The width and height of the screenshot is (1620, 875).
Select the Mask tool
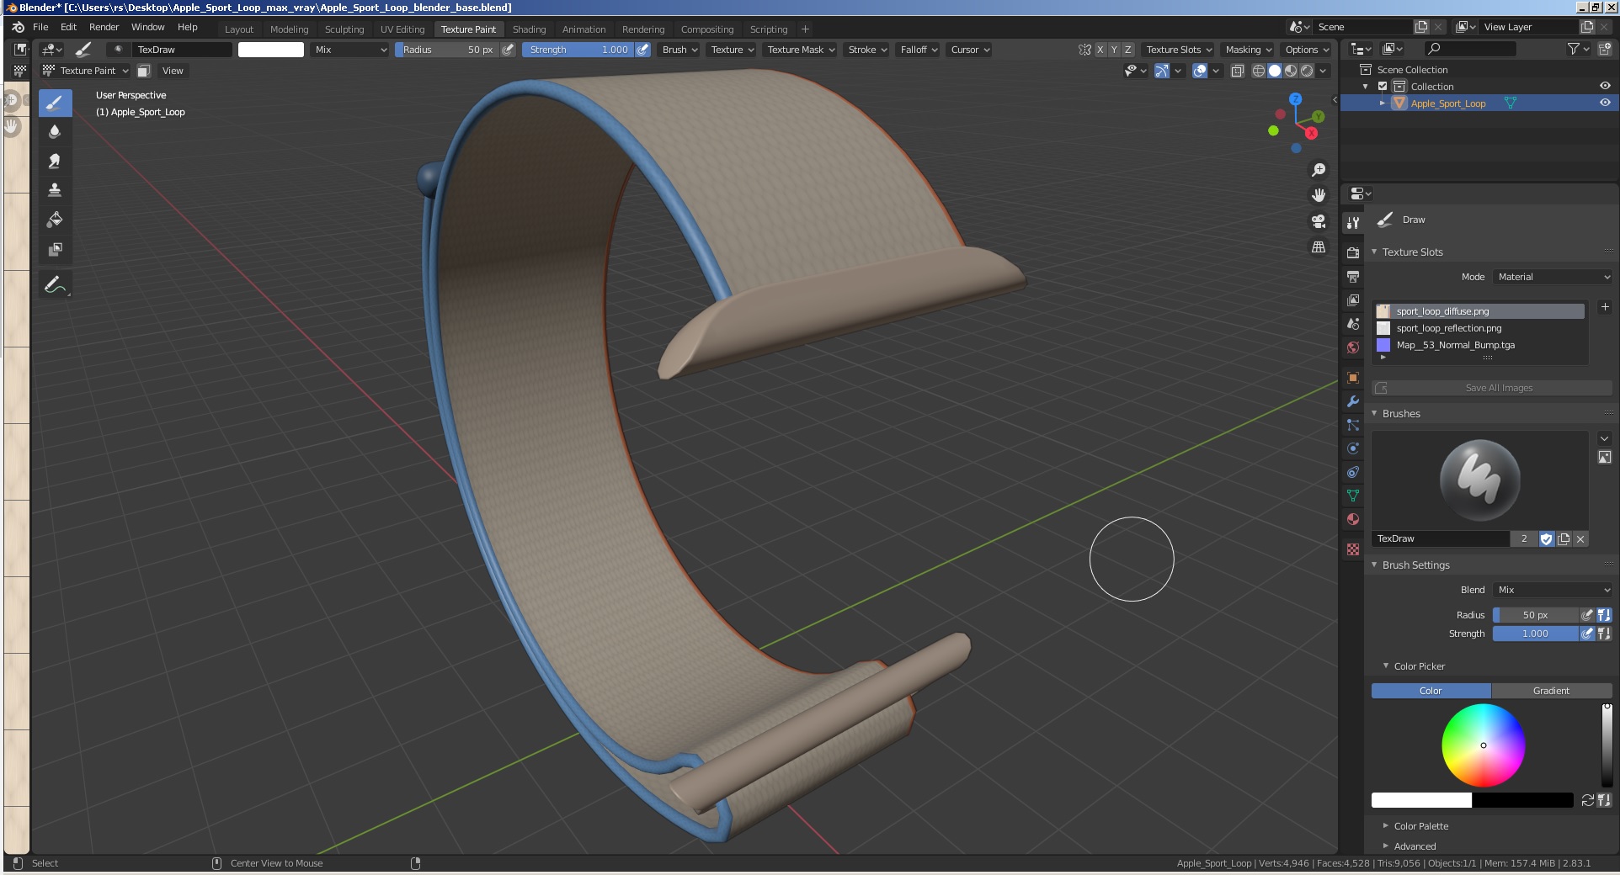(x=55, y=249)
